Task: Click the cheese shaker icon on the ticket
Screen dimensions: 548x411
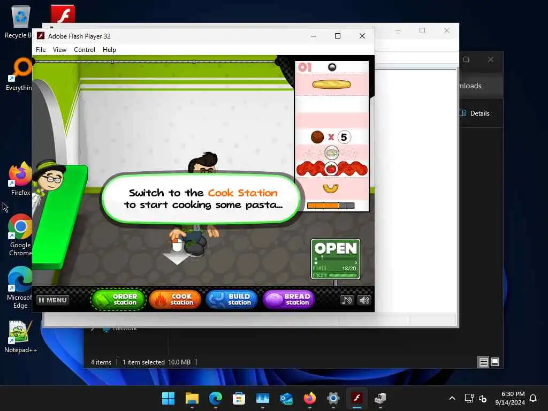Action: [332, 153]
